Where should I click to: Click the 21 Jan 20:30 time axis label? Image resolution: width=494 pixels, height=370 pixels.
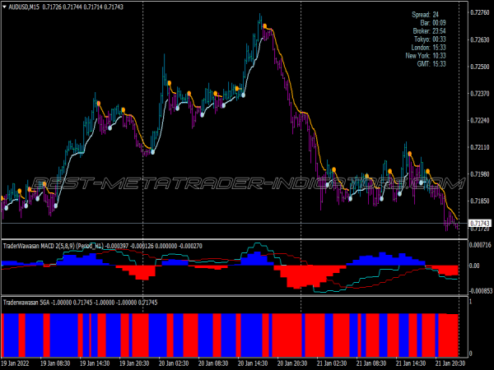450,363
